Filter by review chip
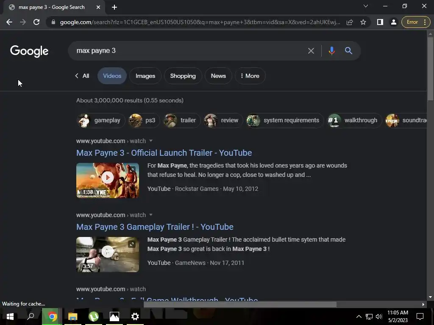Viewport: 434px width, 325px height. click(223, 120)
